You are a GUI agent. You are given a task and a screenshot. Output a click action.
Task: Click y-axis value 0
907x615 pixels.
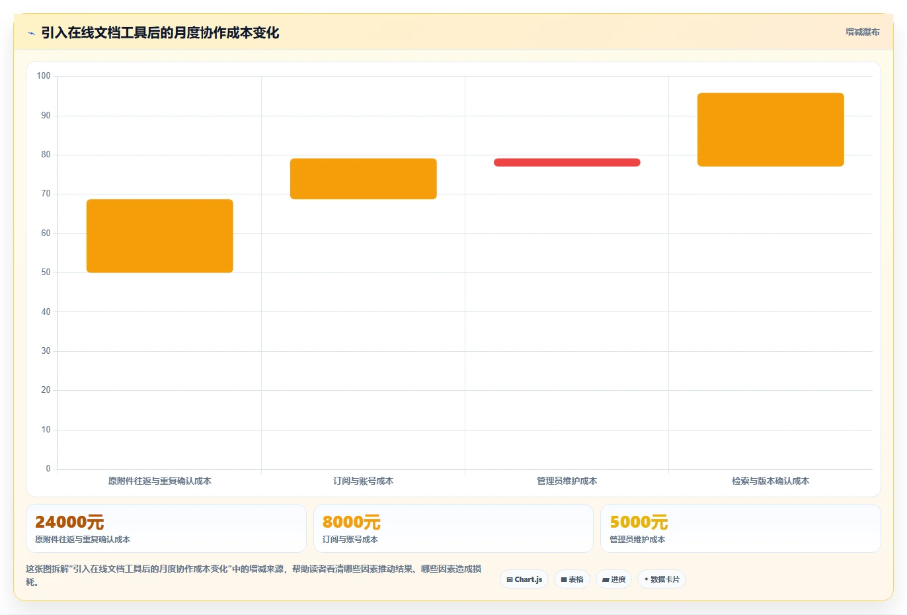pyautogui.click(x=48, y=469)
